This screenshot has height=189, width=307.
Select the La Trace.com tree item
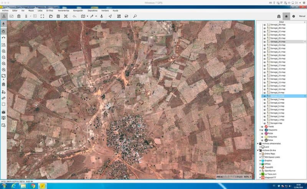point(271,174)
